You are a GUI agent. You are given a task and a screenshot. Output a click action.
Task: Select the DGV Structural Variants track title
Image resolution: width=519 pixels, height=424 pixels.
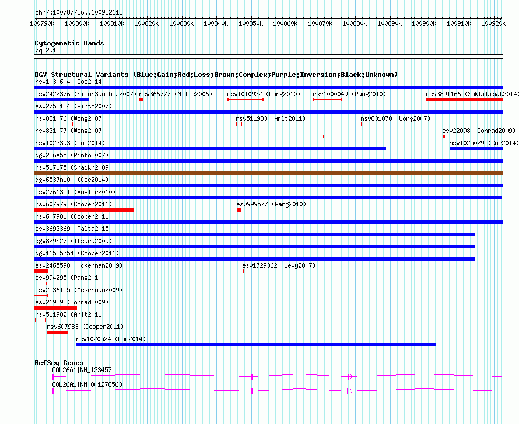(x=216, y=75)
